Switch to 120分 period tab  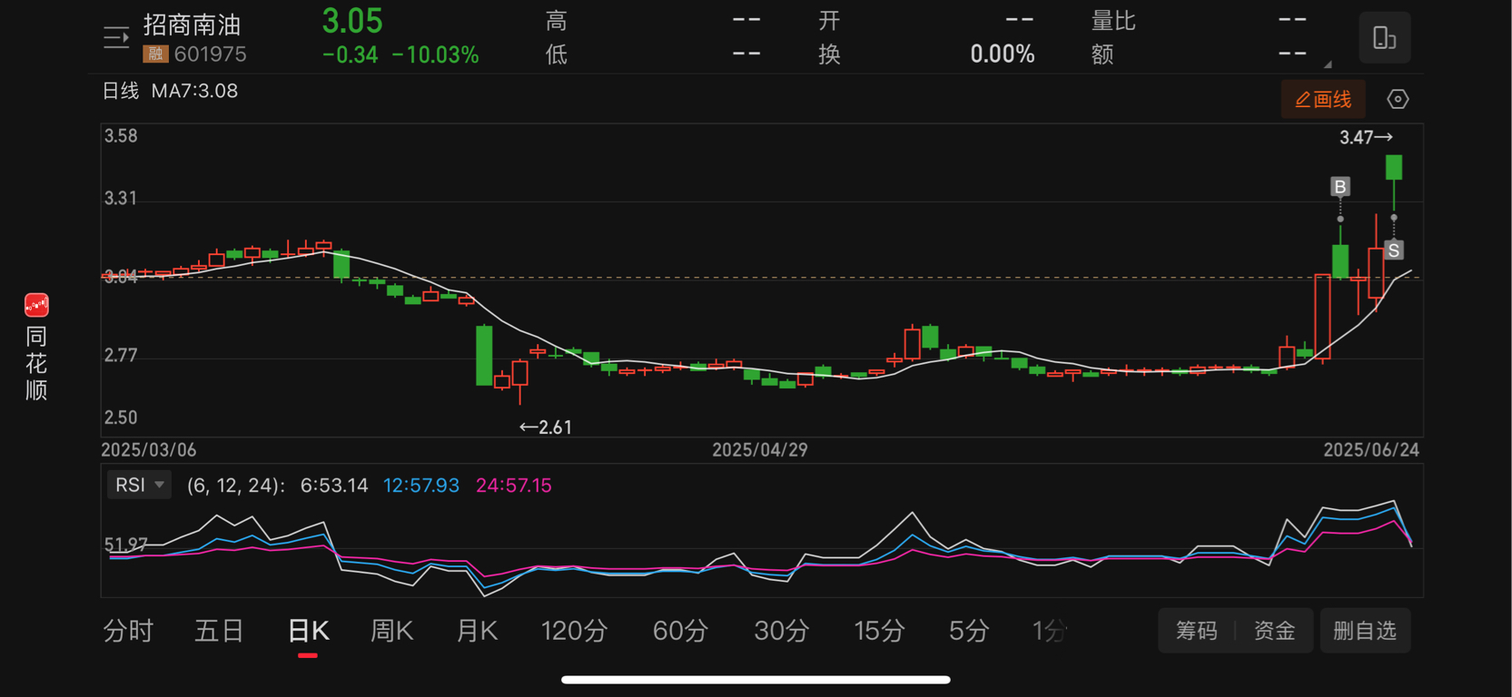(x=574, y=631)
